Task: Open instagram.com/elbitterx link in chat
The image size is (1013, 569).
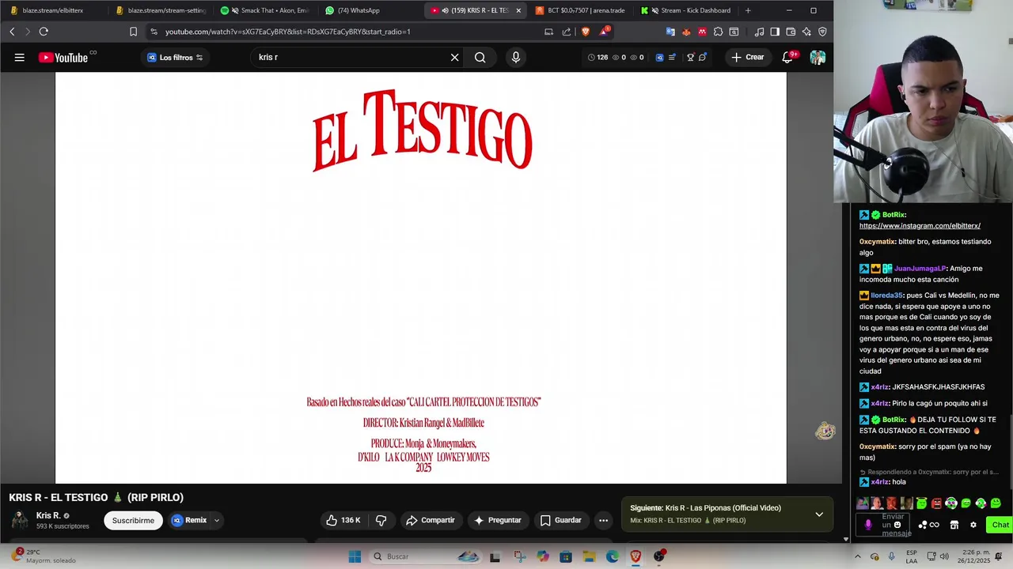Action: (920, 226)
